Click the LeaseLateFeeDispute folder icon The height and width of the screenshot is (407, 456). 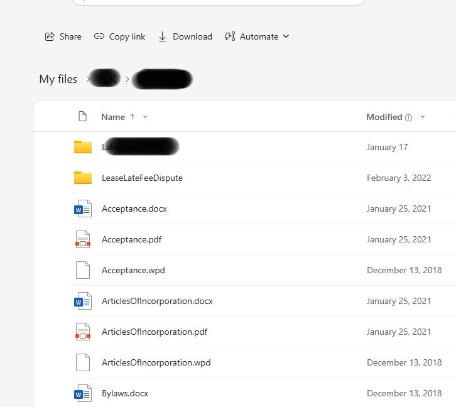tap(83, 178)
